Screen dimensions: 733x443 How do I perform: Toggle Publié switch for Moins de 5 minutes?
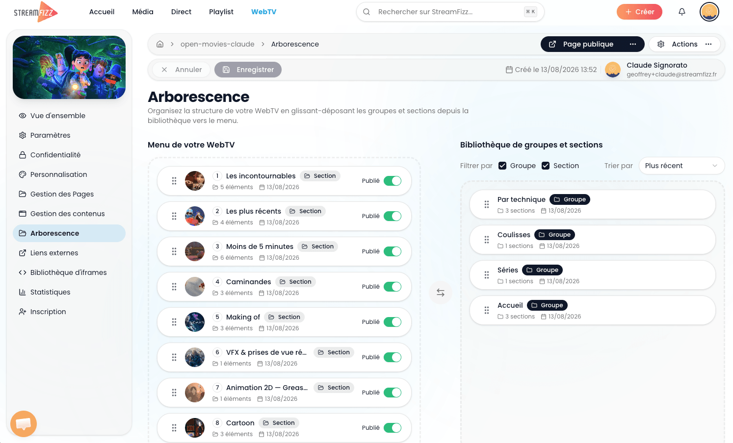pos(393,251)
